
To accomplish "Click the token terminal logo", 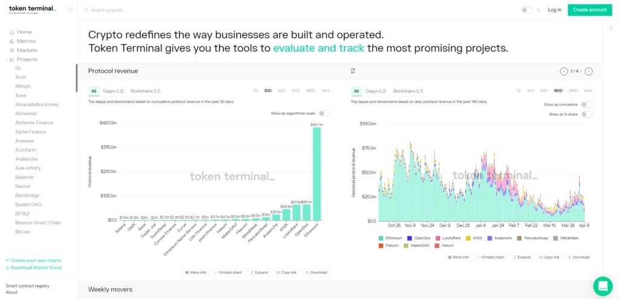I will pyautogui.click(x=33, y=10).
